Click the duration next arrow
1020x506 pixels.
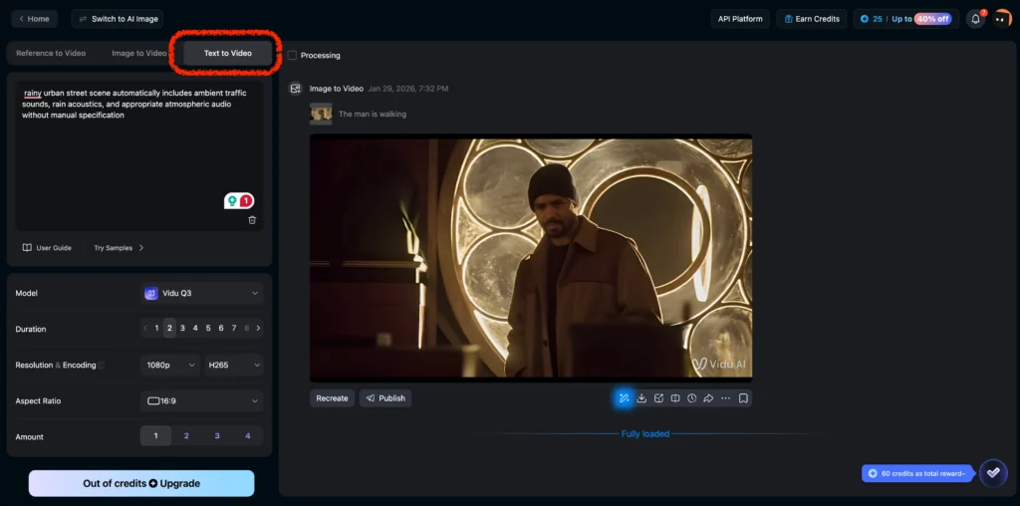[x=258, y=329]
